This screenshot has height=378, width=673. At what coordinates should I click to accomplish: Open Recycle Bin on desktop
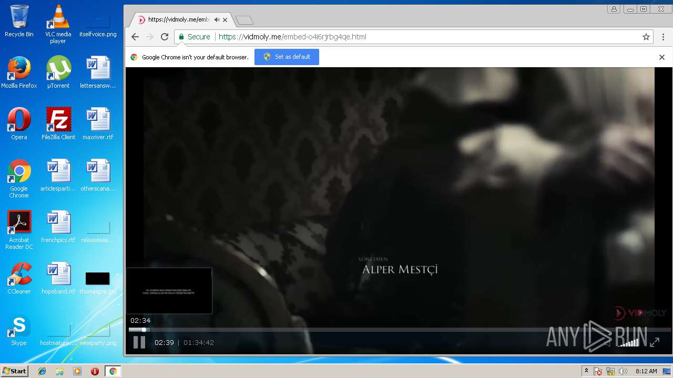19,21
